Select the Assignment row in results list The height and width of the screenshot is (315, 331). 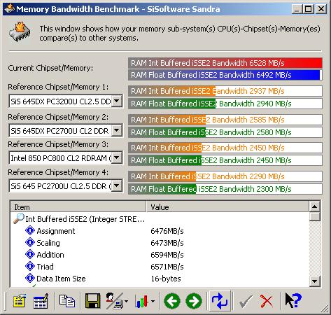160,231
